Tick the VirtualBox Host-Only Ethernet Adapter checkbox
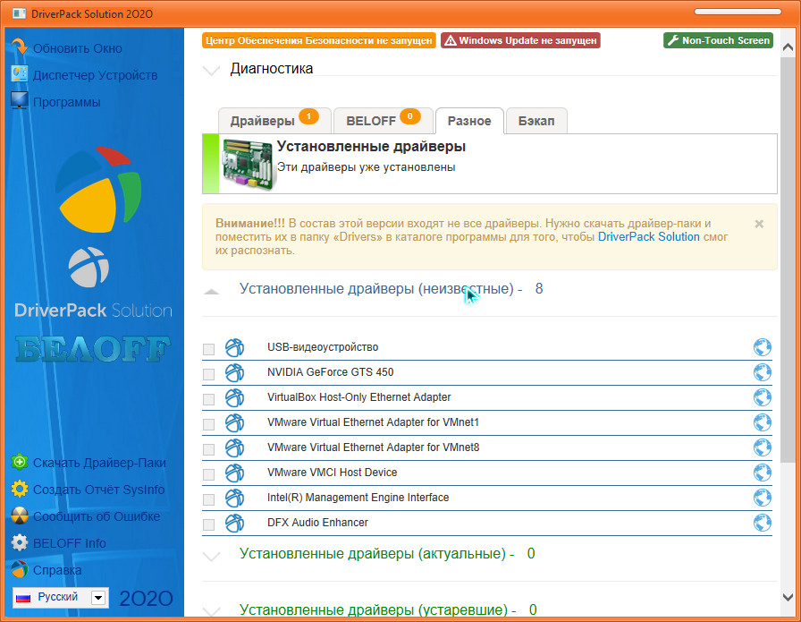This screenshot has width=801, height=622. [x=208, y=399]
